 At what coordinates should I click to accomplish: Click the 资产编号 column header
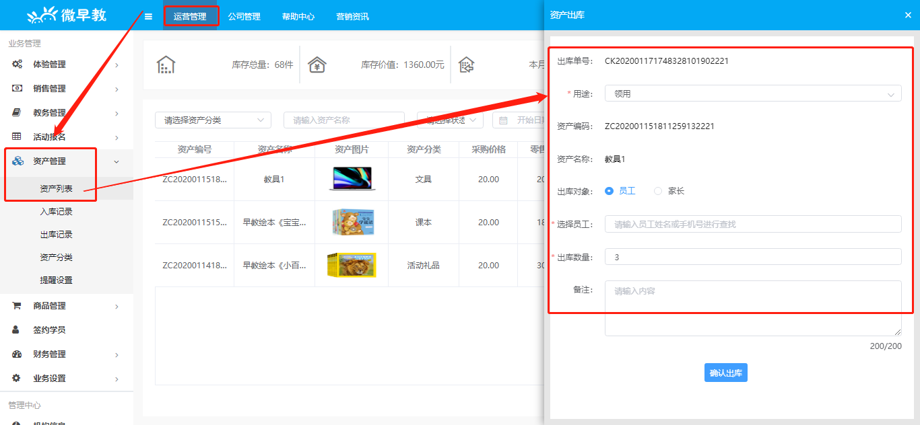point(195,149)
